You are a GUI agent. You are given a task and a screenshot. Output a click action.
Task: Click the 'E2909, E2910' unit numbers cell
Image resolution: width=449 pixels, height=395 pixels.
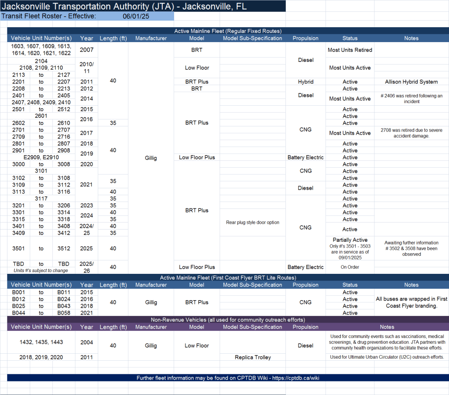point(41,157)
